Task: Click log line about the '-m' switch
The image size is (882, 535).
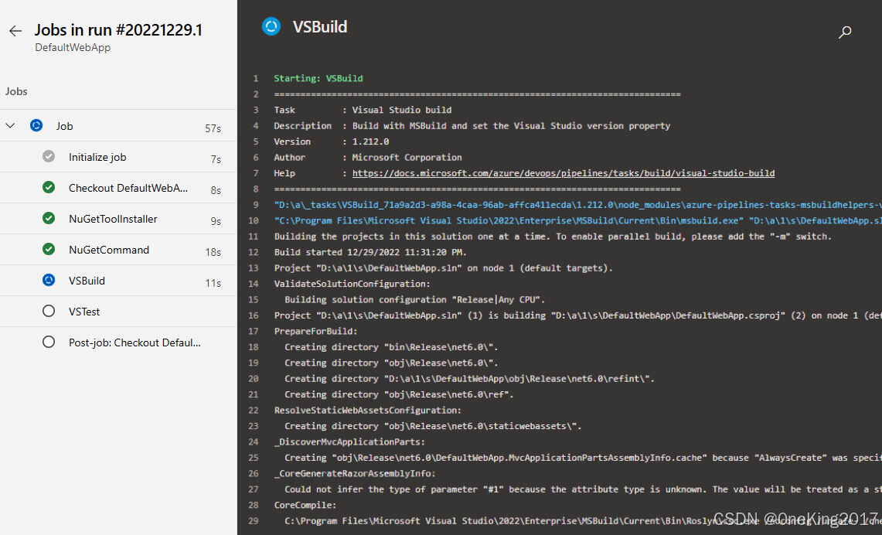Action: (x=553, y=237)
